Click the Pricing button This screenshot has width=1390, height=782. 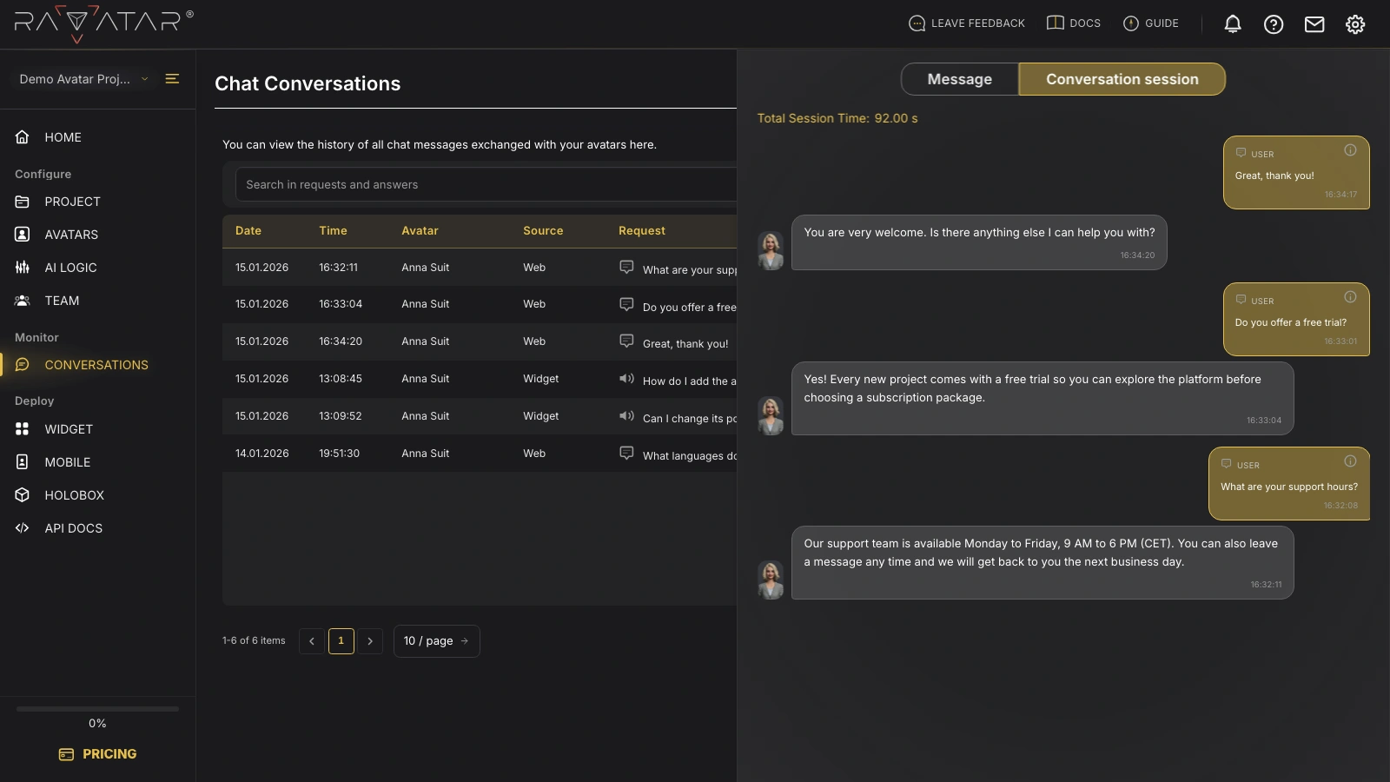(97, 754)
